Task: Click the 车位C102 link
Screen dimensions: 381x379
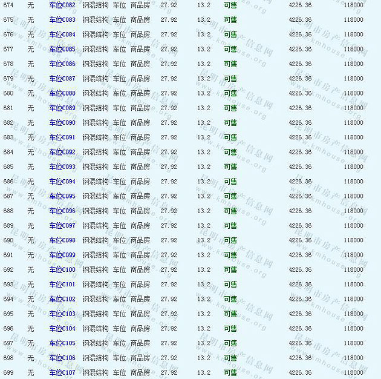Action: click(62, 299)
